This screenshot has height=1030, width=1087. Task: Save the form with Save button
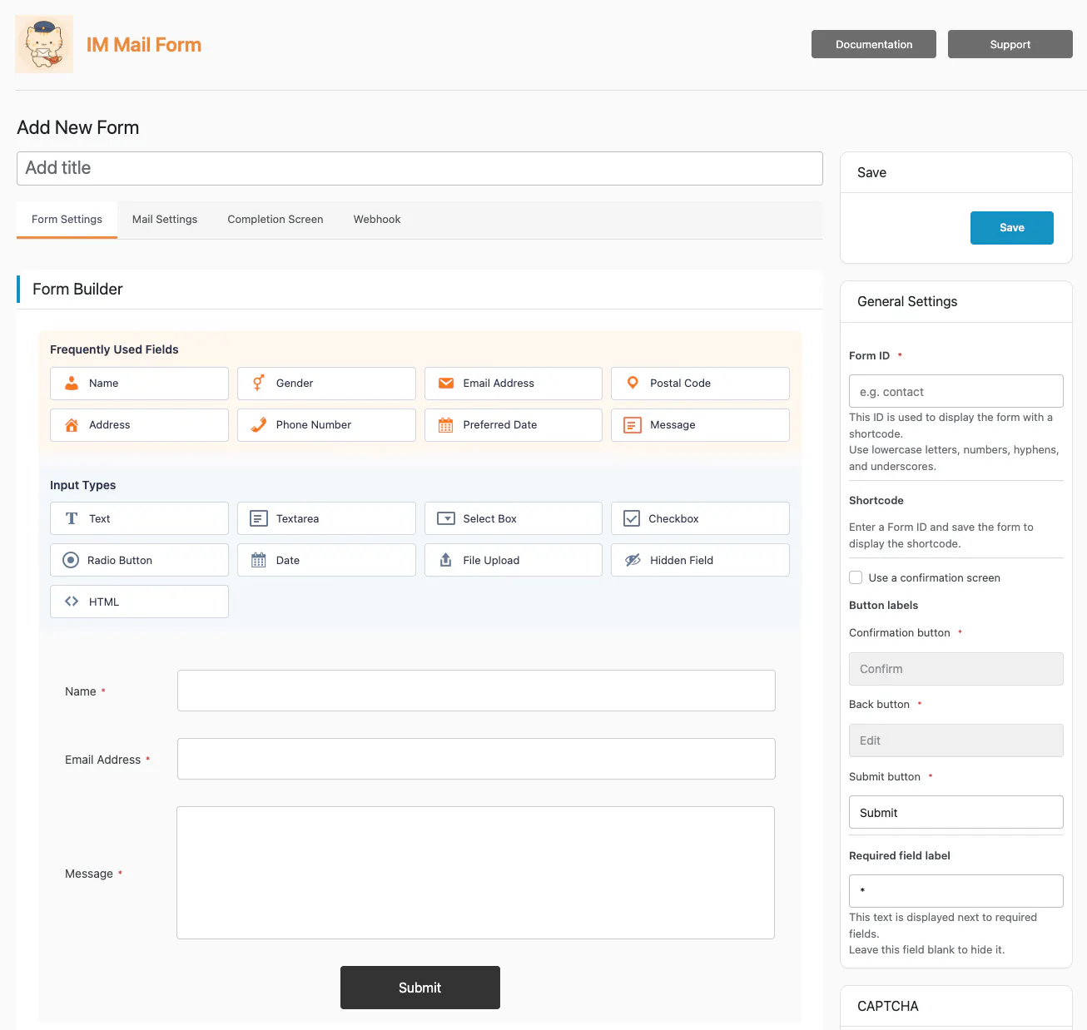click(x=1012, y=228)
